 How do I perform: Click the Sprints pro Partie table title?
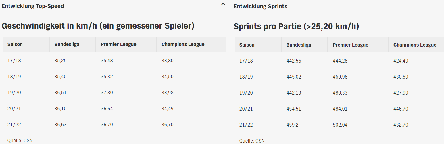296,27
